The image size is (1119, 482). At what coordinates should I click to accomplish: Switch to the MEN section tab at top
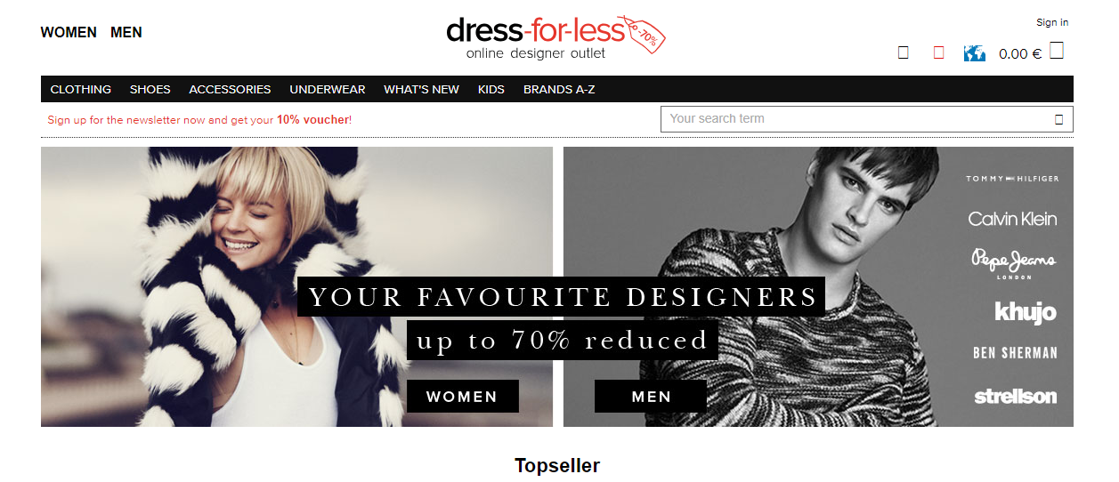point(126,32)
